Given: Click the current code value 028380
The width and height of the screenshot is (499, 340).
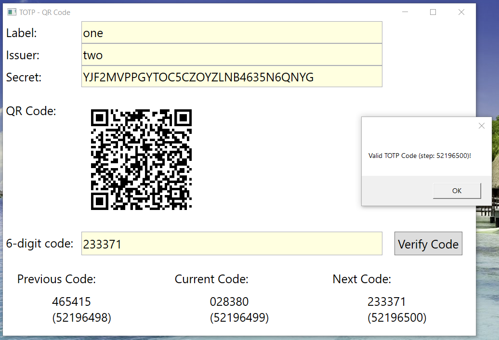Looking at the screenshot, I should (x=229, y=302).
